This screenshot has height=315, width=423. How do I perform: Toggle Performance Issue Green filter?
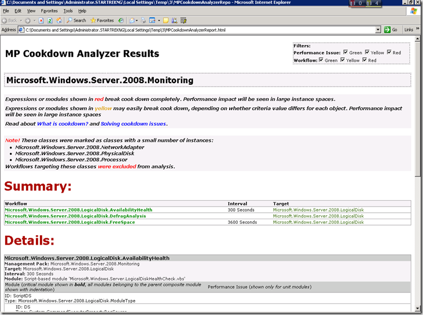(x=345, y=52)
